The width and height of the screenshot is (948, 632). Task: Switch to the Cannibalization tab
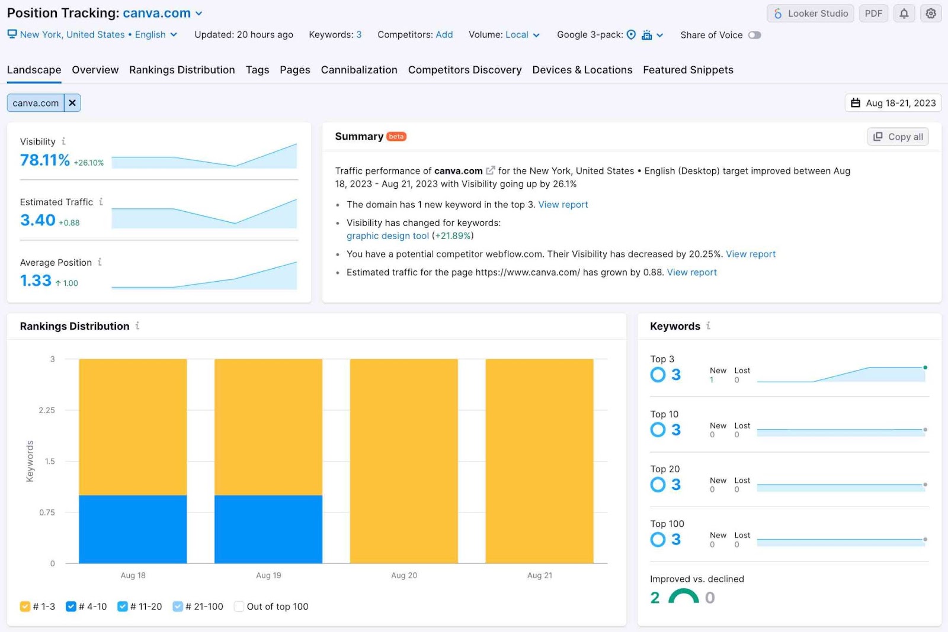[359, 70]
